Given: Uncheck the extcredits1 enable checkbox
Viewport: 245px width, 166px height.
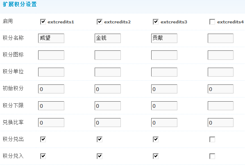Looking at the screenshot, I should [x=43, y=22].
